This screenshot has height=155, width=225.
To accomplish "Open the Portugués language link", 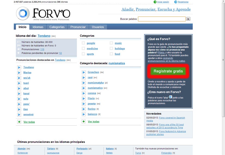I will point(82,149).
